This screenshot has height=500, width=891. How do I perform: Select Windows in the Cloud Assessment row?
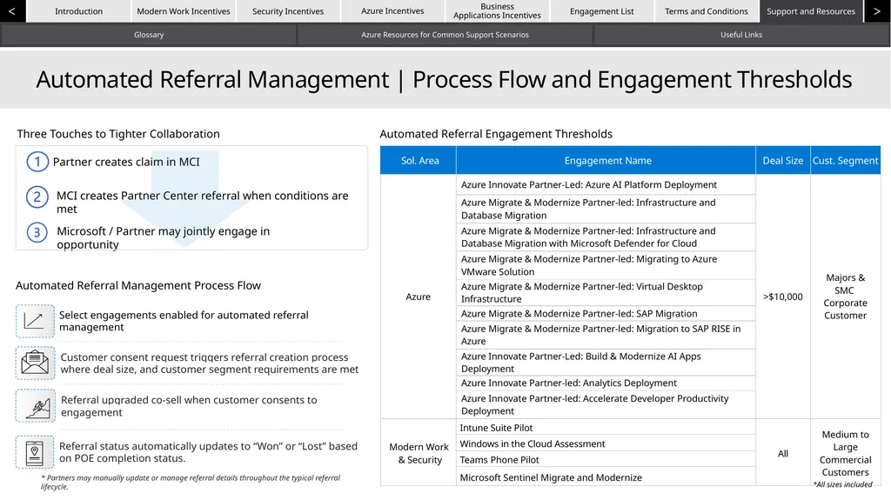coord(606,443)
